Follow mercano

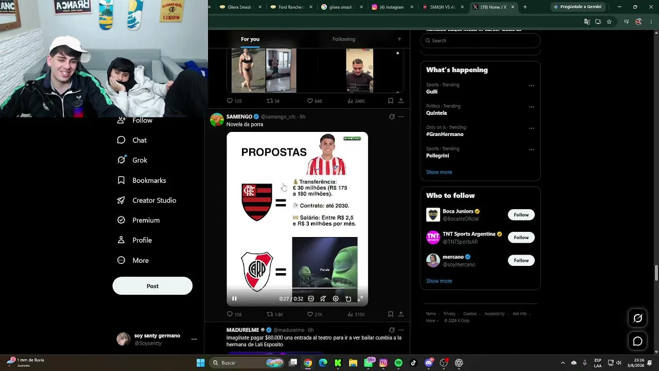click(521, 261)
